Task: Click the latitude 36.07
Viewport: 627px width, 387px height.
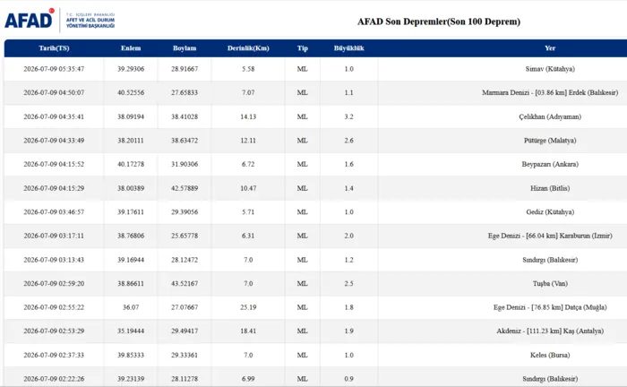Action: 131,307
